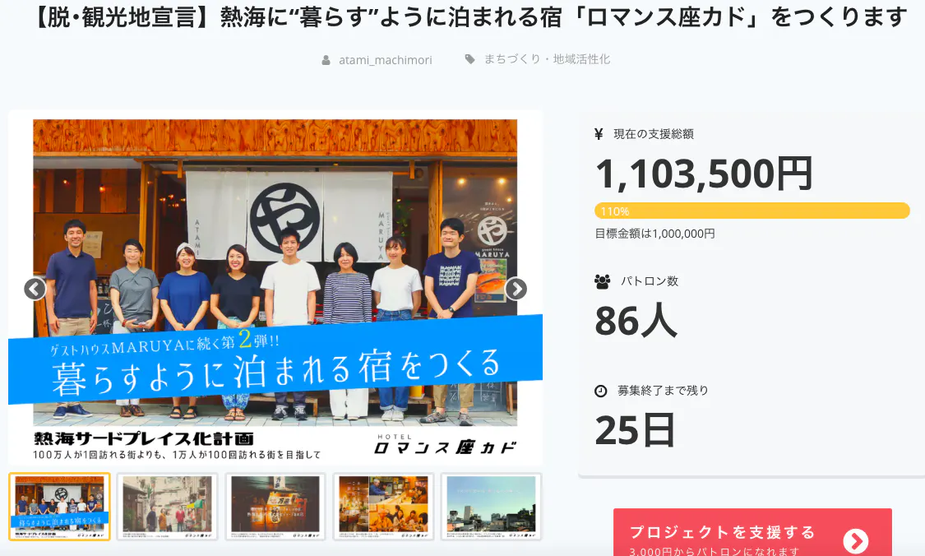Select the first thumbnail with group photo
Viewport: 925px width, 556px height.
click(59, 507)
